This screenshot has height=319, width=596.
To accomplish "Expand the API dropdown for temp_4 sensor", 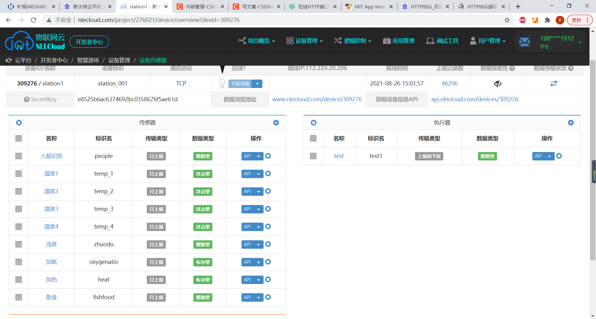I will tap(259, 227).
